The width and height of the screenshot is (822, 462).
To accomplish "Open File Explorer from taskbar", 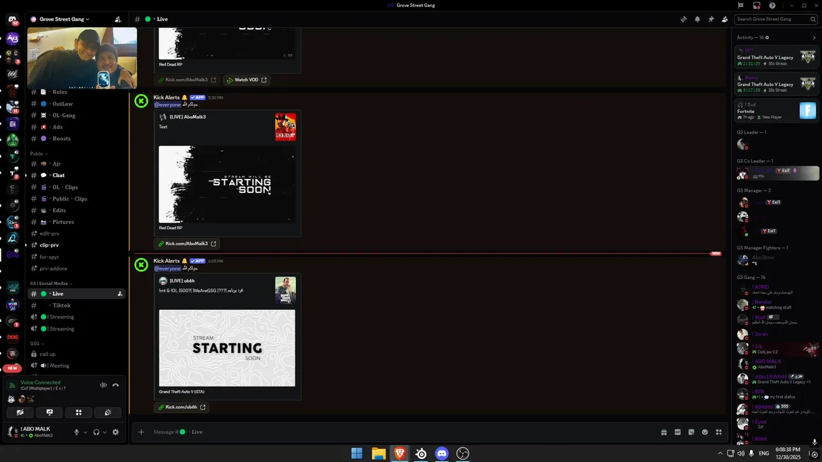I will pos(378,454).
